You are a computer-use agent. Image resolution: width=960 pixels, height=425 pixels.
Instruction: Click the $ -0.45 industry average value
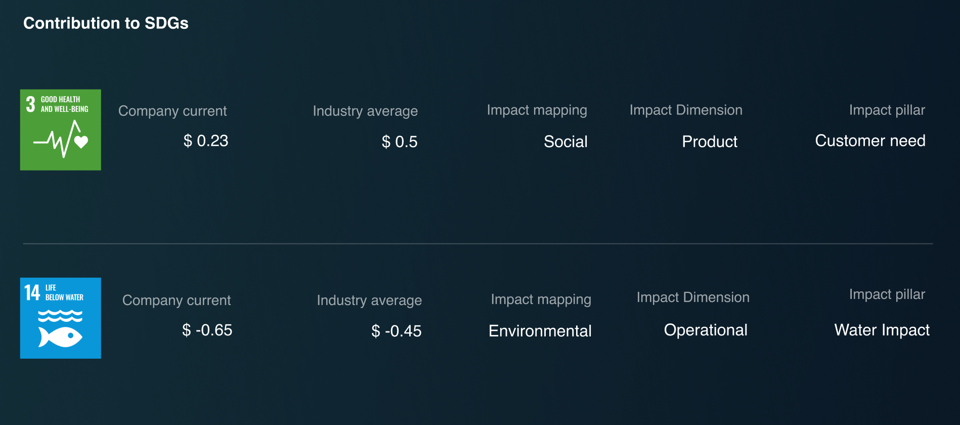pos(397,331)
